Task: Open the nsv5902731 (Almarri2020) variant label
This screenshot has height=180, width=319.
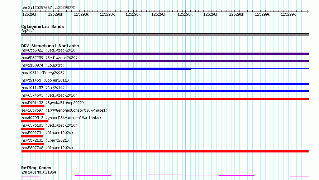Action: click(x=47, y=133)
